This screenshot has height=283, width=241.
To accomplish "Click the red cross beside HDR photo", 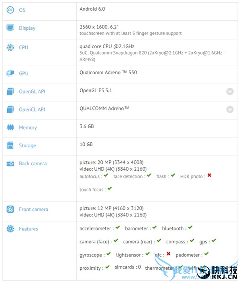I will [x=209, y=176].
